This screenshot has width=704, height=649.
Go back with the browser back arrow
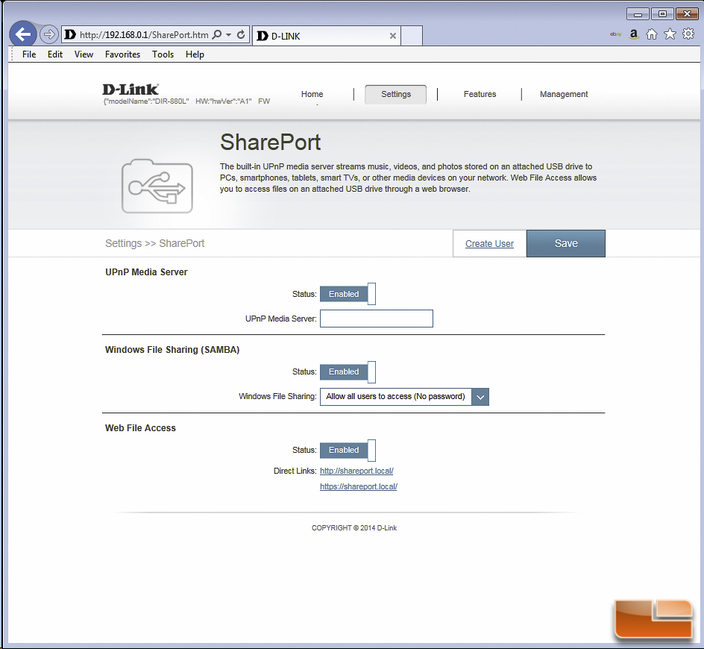23,34
